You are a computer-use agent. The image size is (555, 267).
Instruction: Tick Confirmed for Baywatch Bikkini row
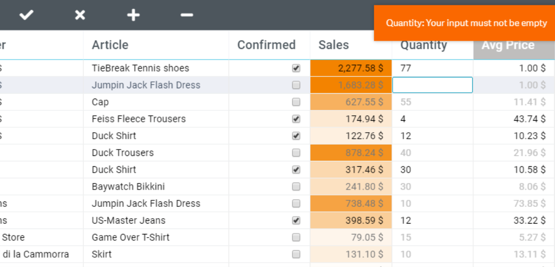(296, 186)
